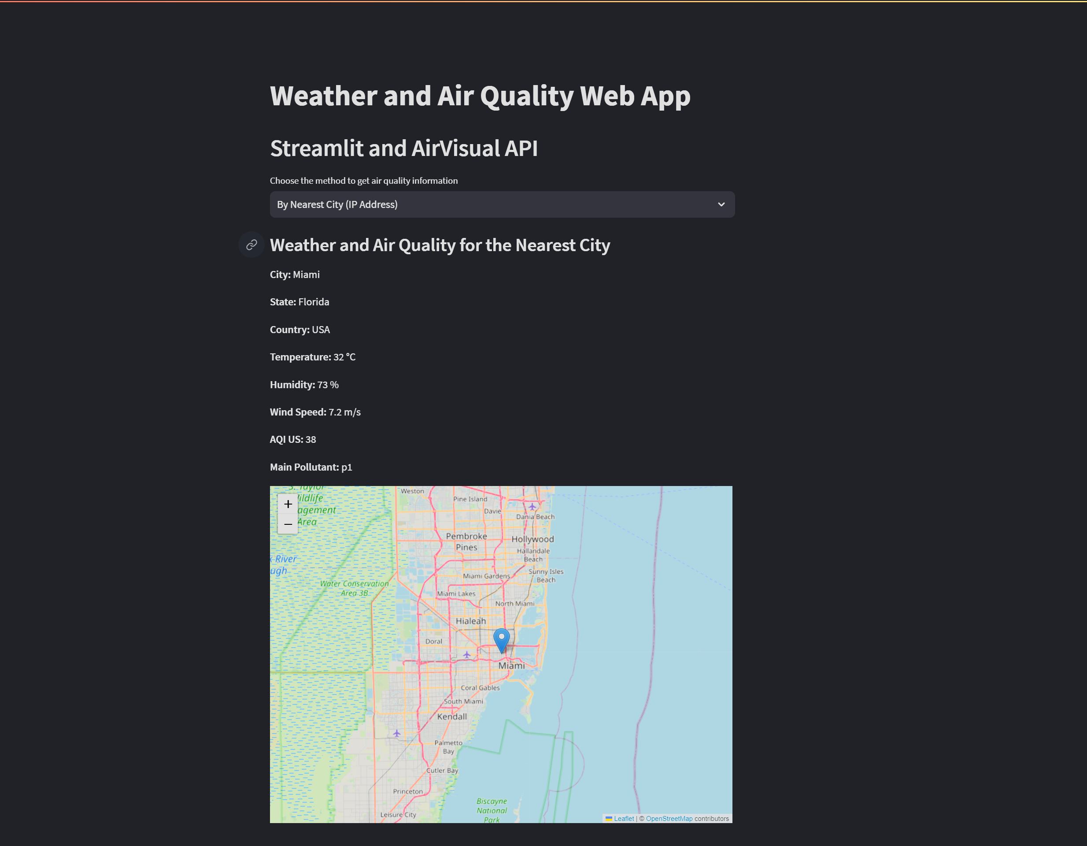Click the Nearest City section heading
Viewport: 1087px width, 846px height.
click(440, 245)
